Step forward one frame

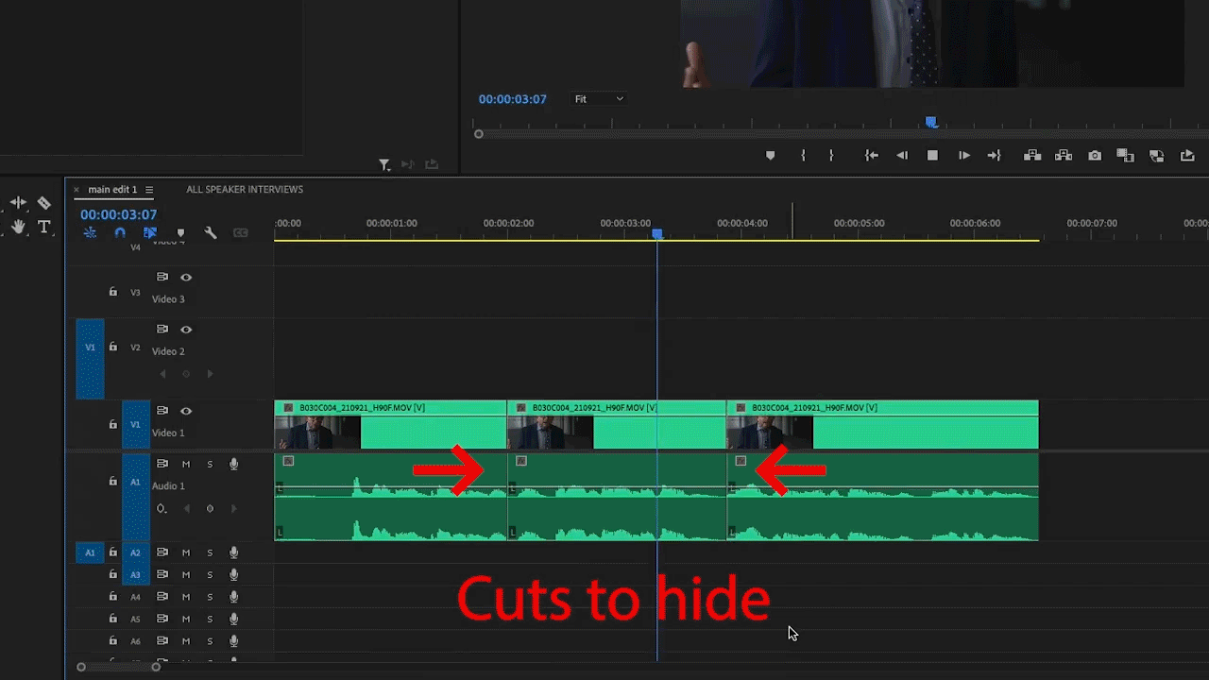pyautogui.click(x=963, y=156)
